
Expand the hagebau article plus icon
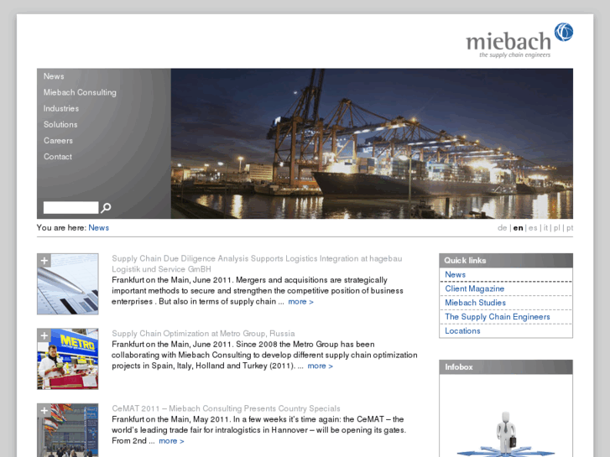[44, 261]
